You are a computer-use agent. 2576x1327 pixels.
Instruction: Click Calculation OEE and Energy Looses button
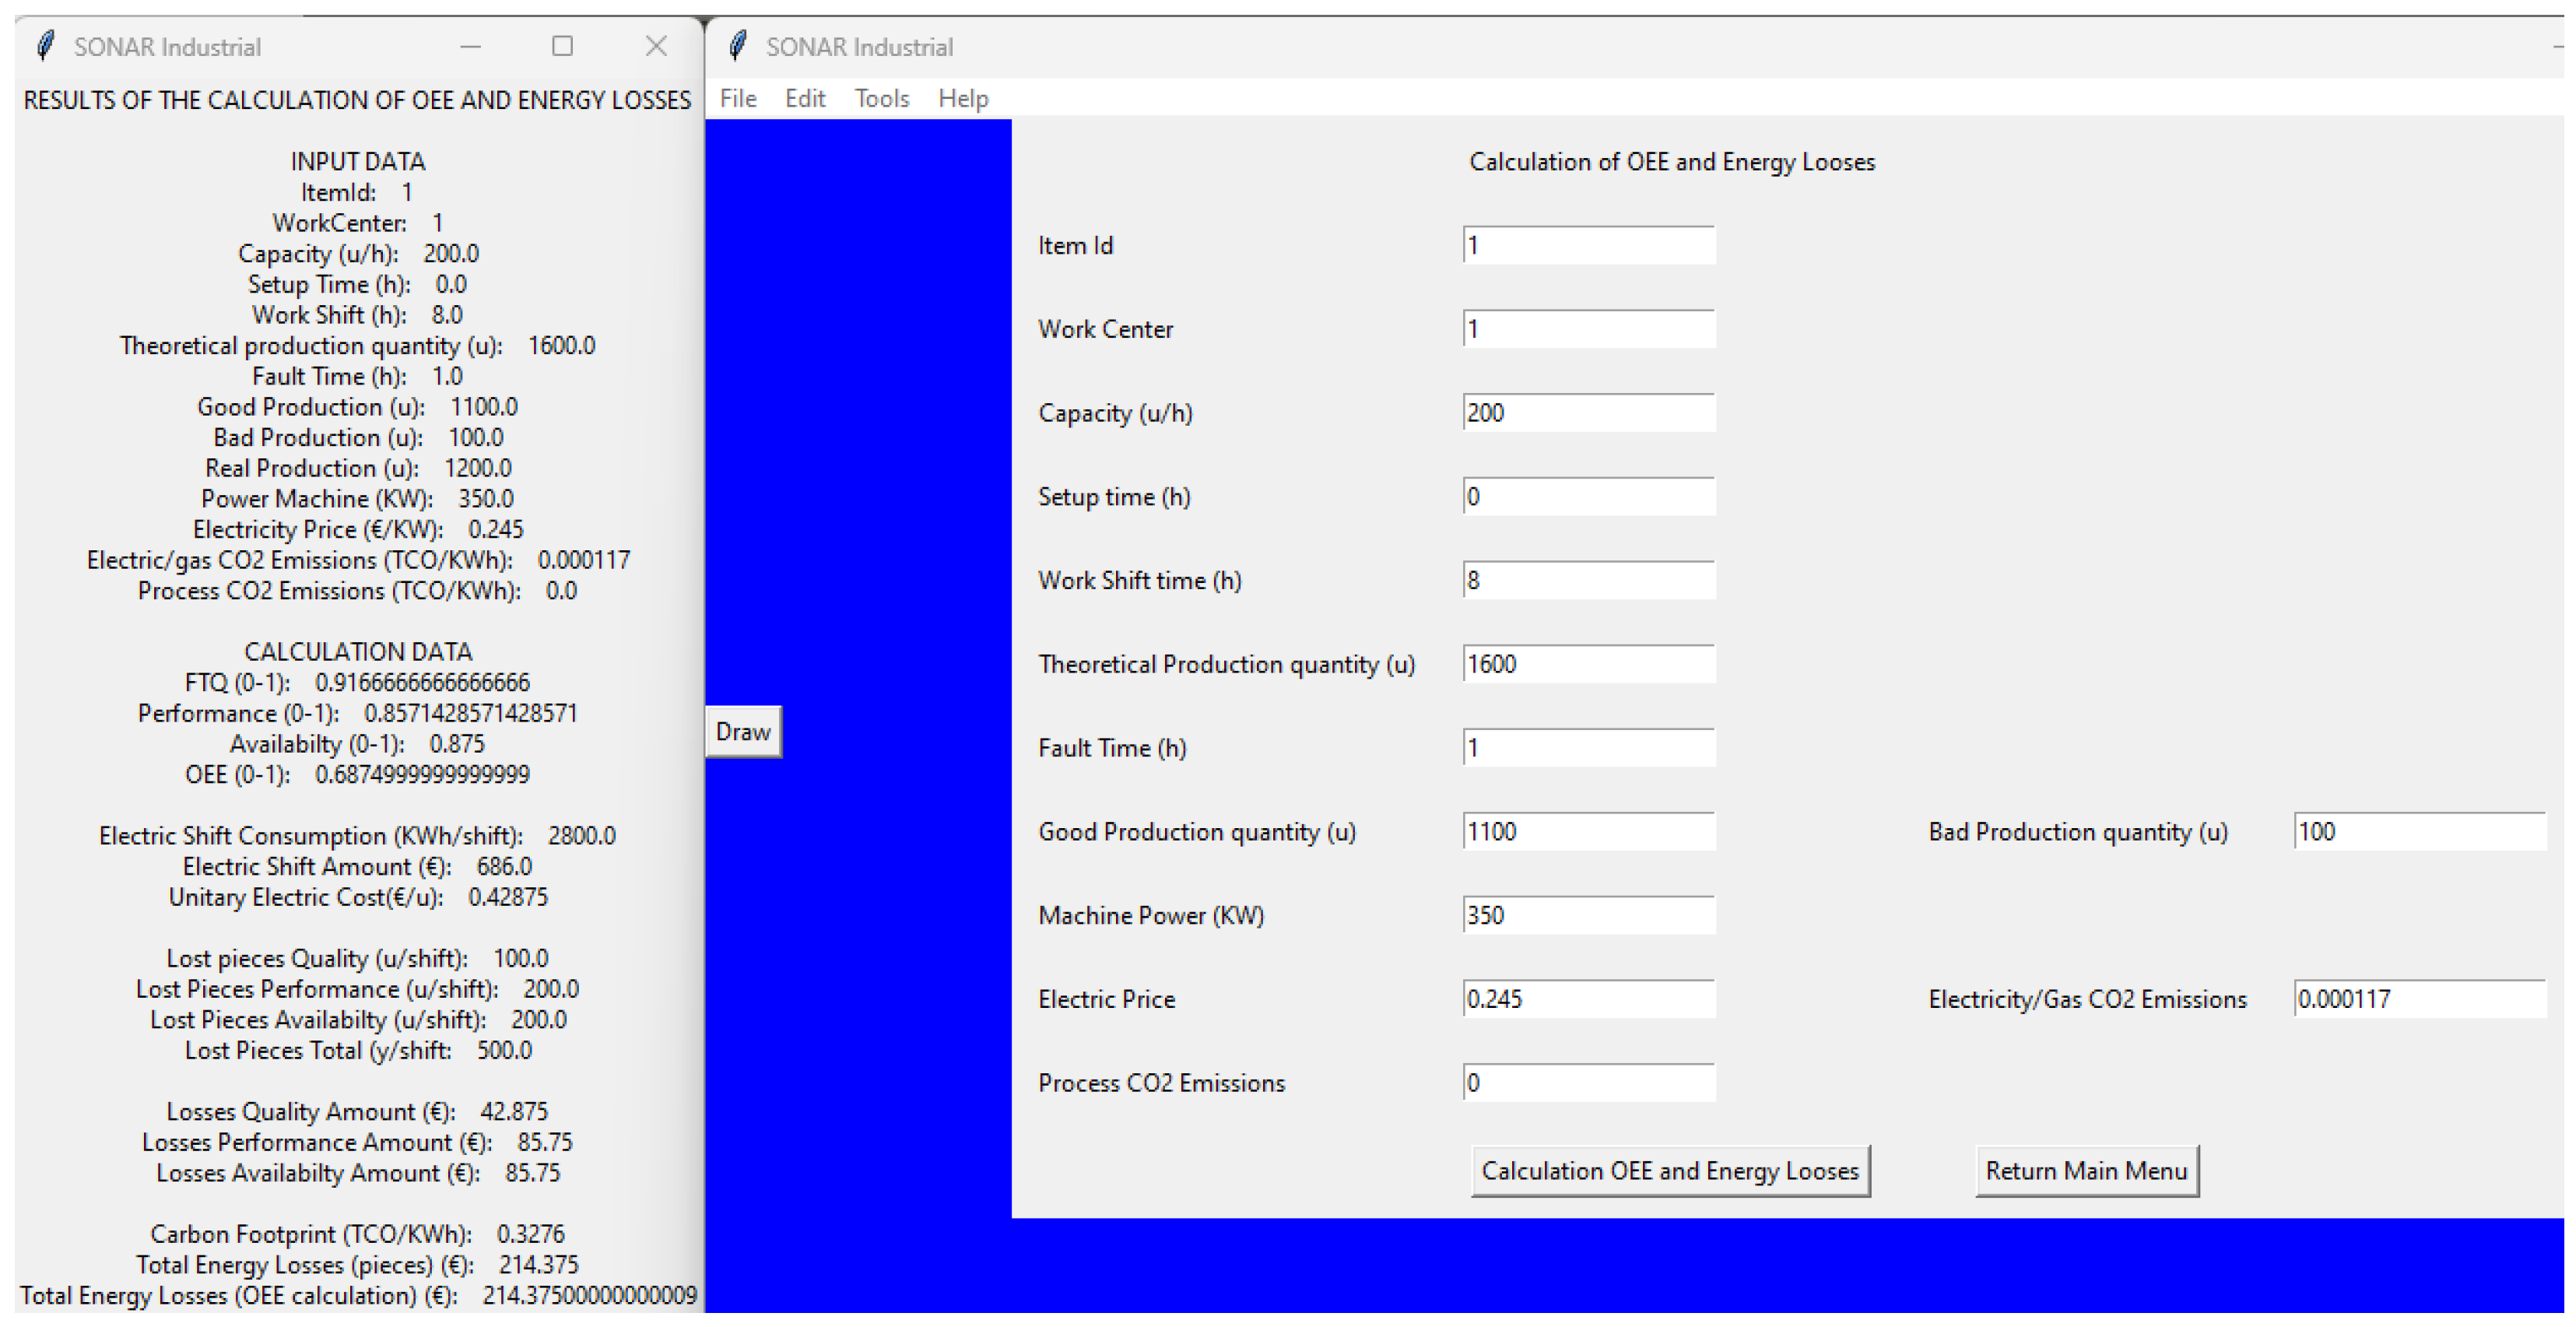(x=1669, y=1170)
